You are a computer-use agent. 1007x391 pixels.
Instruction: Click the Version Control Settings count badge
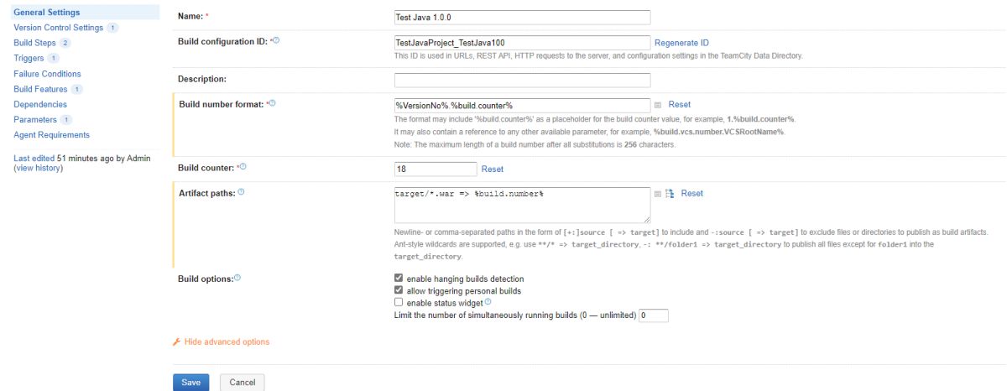[113, 28]
